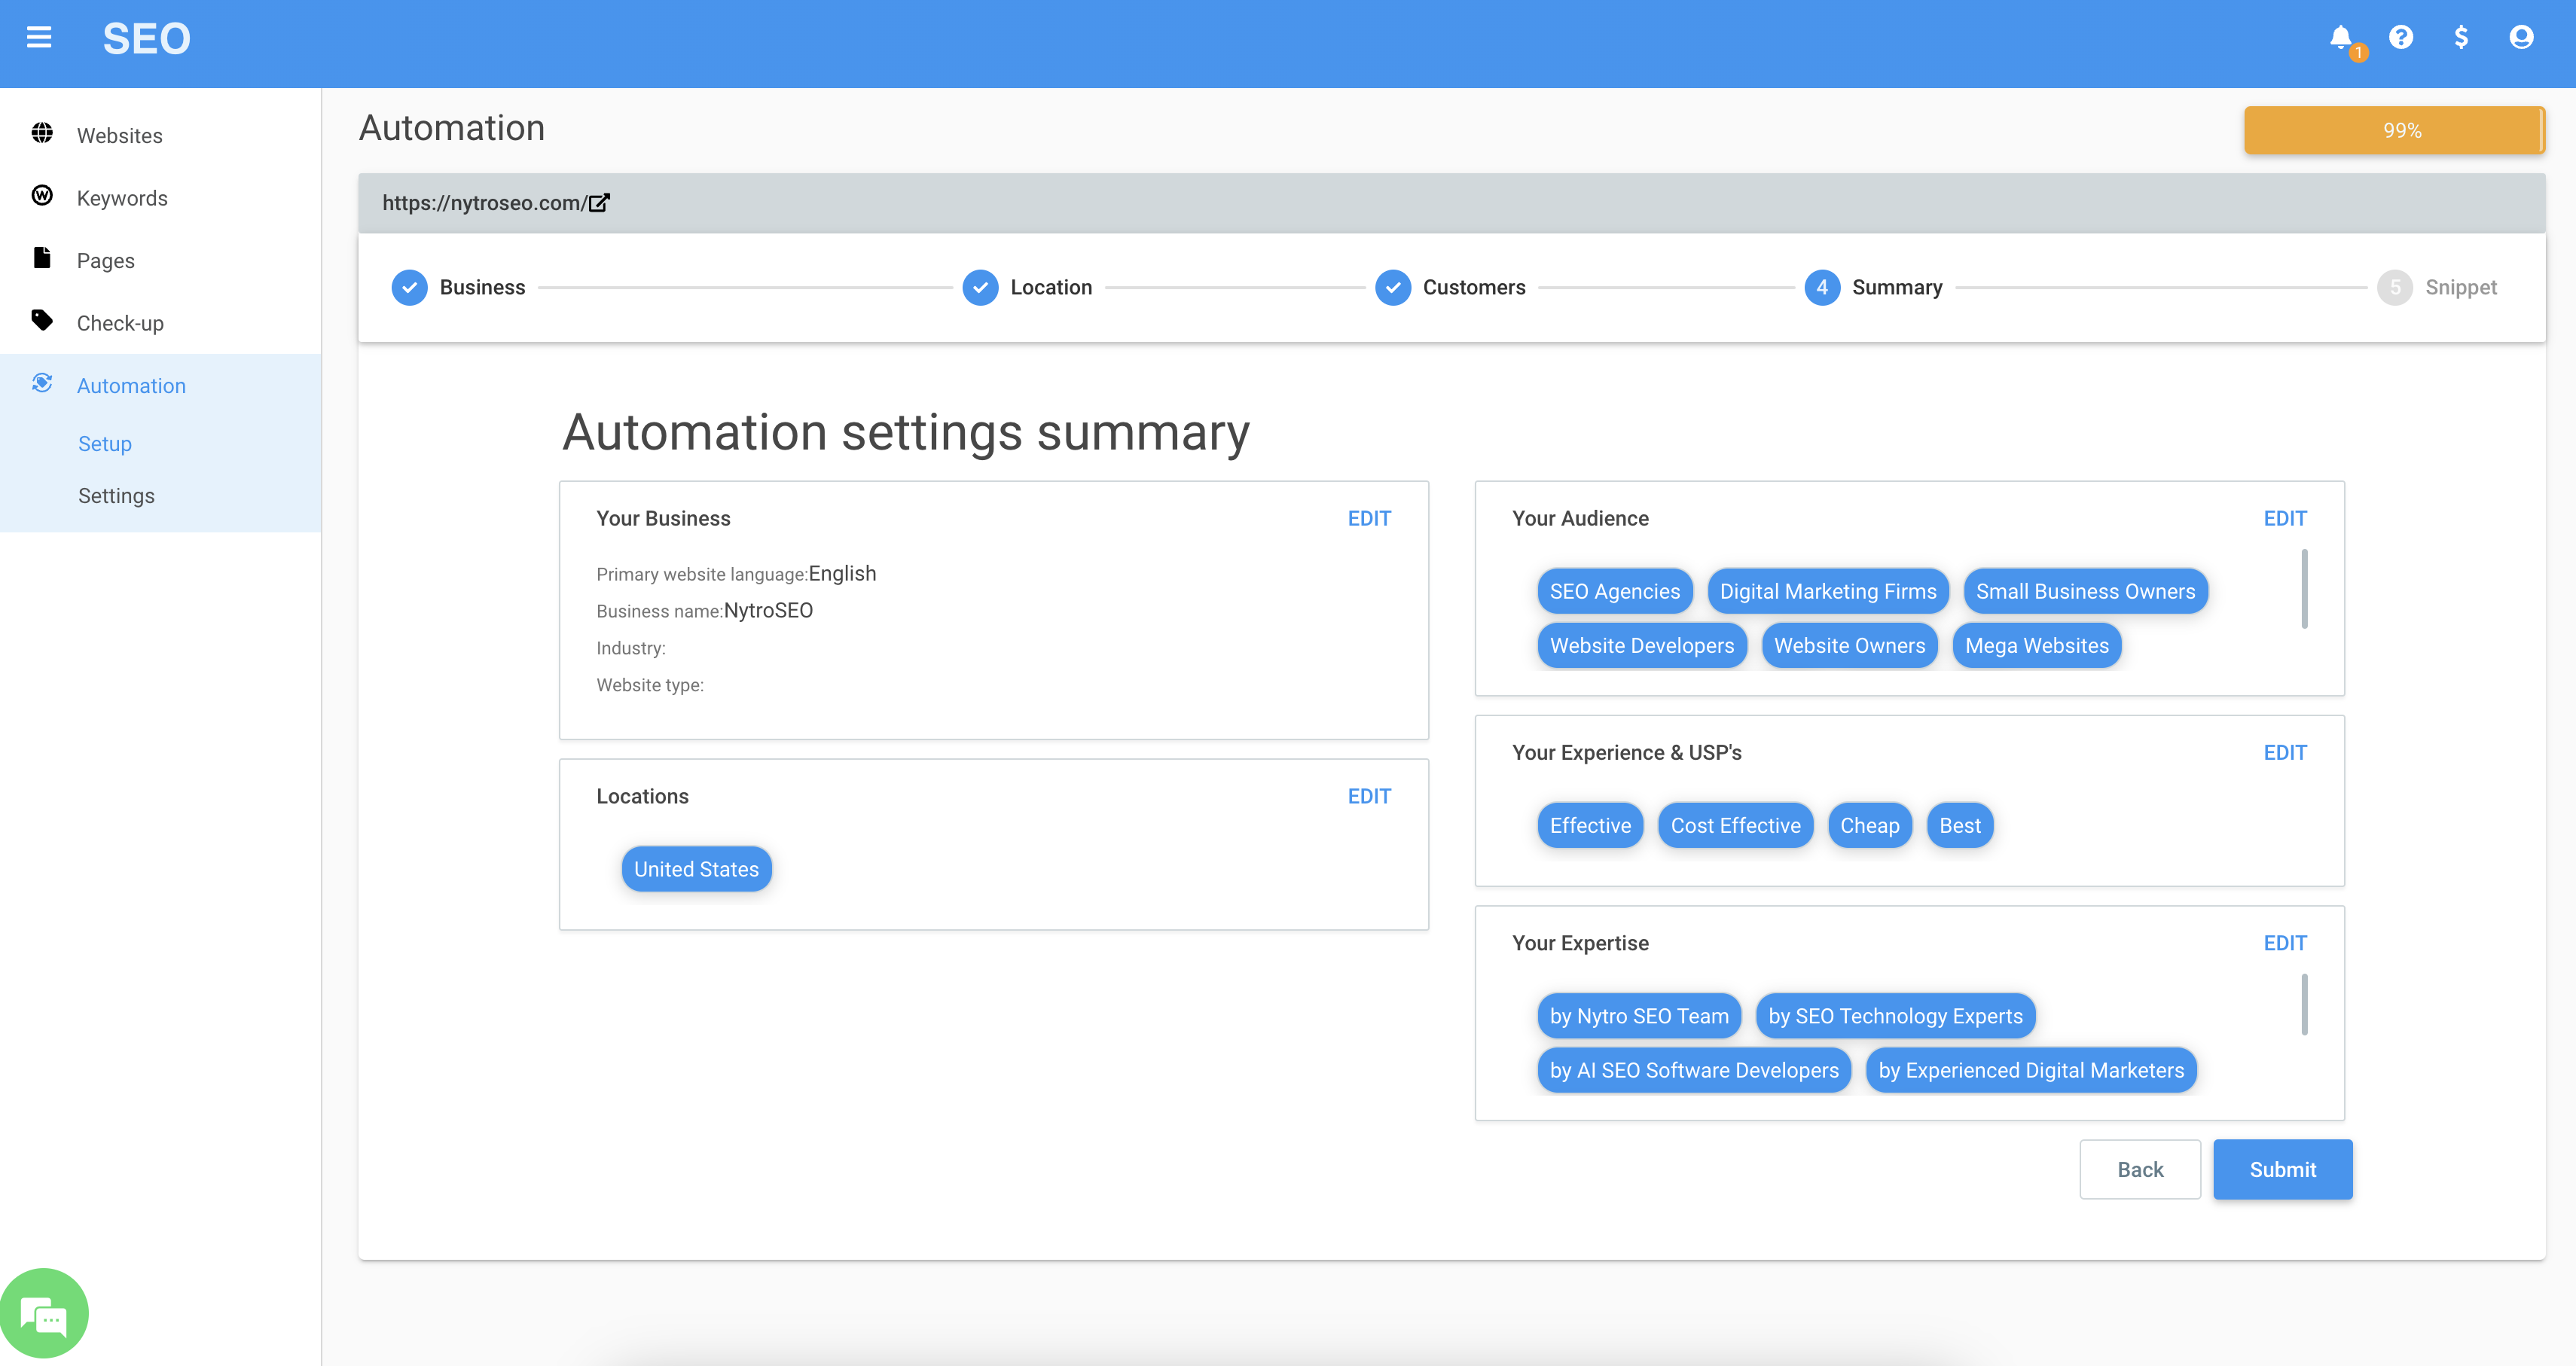Edit the Your Business section
Viewport: 2576px width, 1366px height.
[x=1368, y=518]
